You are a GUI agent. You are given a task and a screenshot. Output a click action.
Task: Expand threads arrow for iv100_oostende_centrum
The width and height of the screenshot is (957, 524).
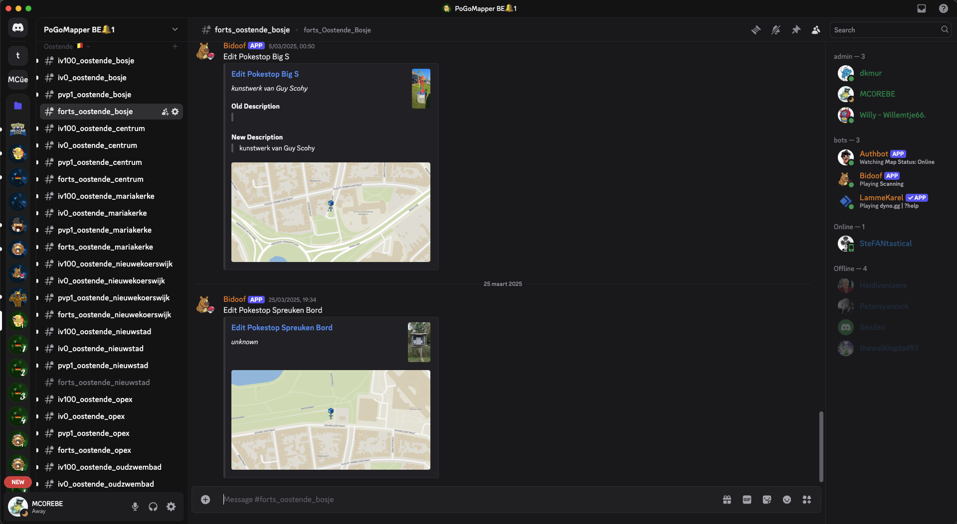[37, 129]
